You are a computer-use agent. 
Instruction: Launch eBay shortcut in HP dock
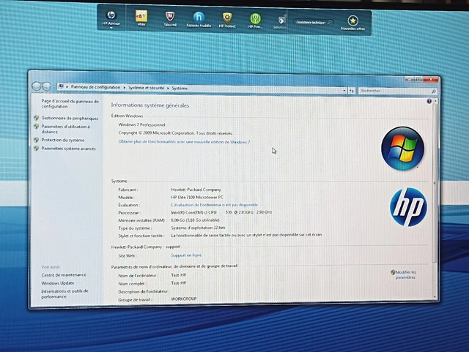coord(141,18)
